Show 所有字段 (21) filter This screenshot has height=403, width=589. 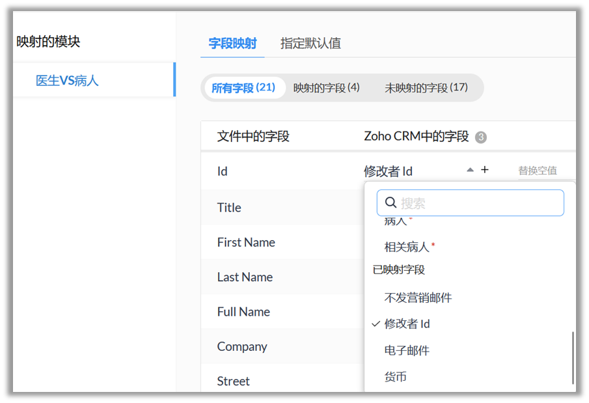click(243, 87)
